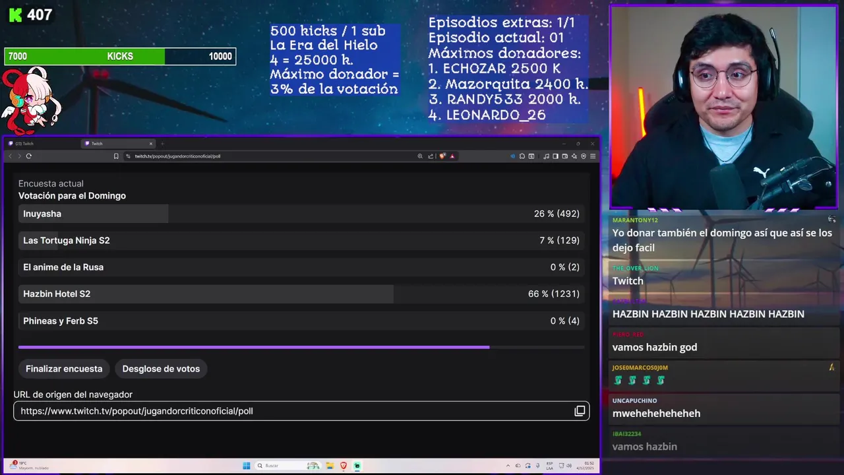
Task: Click the "66 % (1231)" vote count
Action: pos(554,294)
